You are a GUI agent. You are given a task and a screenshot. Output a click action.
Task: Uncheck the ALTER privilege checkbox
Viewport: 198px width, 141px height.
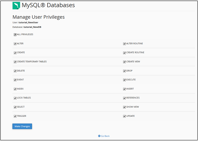pos(15,44)
